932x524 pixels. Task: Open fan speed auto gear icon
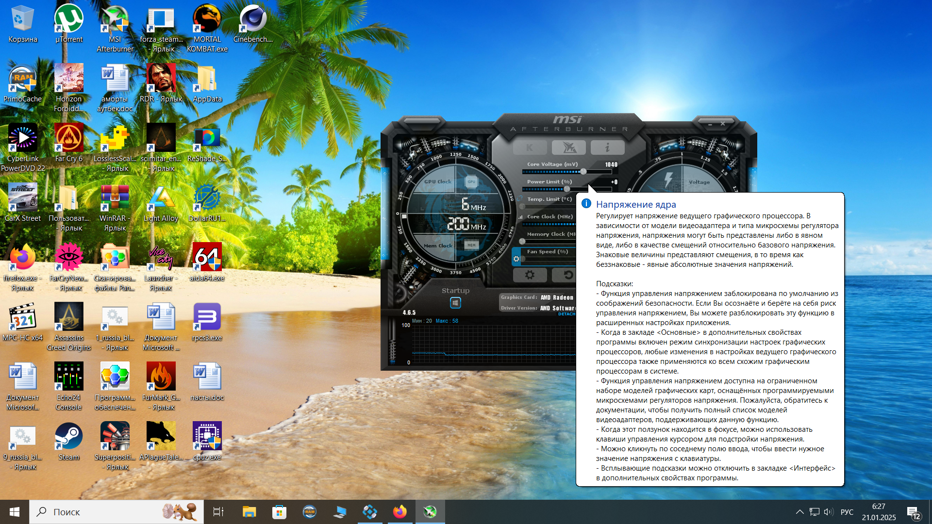click(516, 259)
